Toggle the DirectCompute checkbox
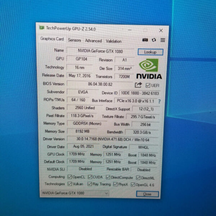This screenshot has width=216, height=216. [x=108, y=177]
